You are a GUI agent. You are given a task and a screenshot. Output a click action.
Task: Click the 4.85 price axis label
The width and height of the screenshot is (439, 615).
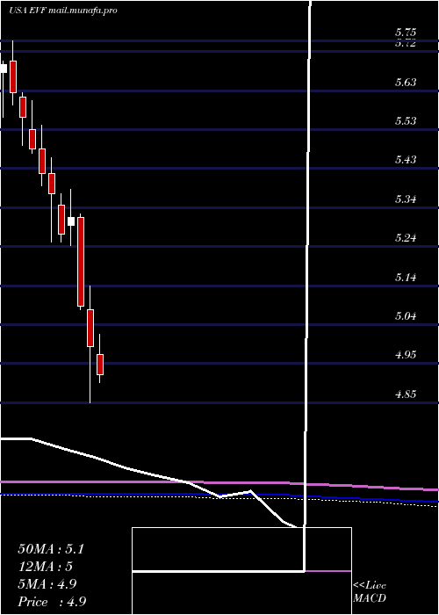click(x=406, y=394)
